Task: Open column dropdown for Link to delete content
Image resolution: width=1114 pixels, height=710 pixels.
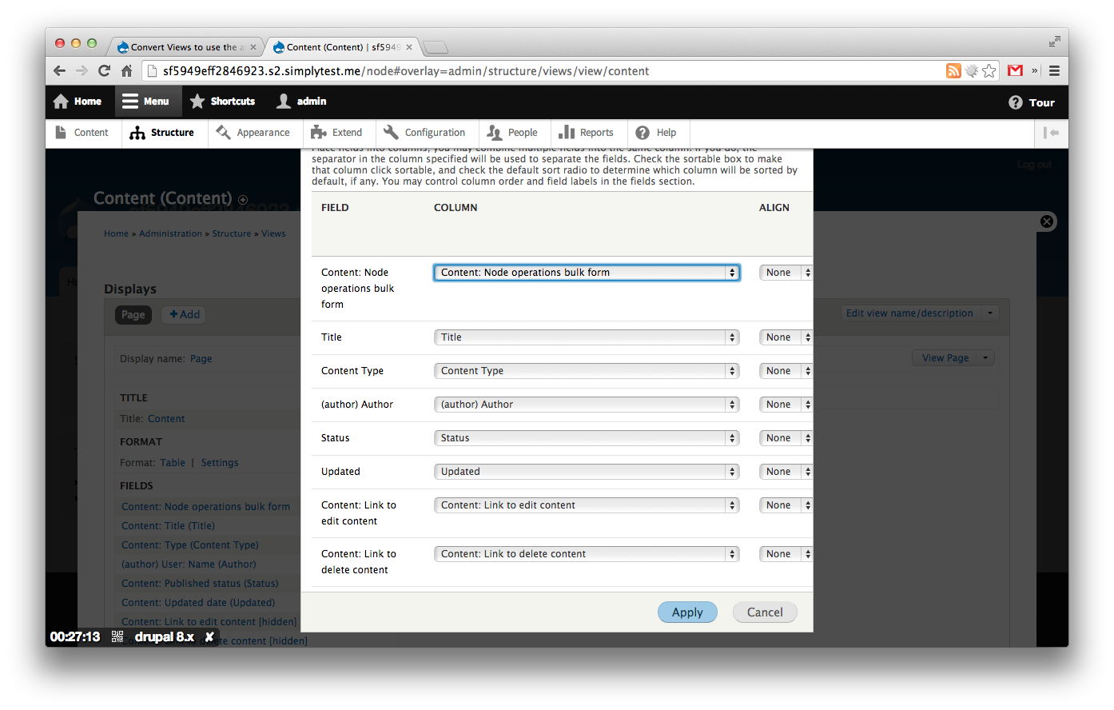Action: pyautogui.click(x=587, y=554)
